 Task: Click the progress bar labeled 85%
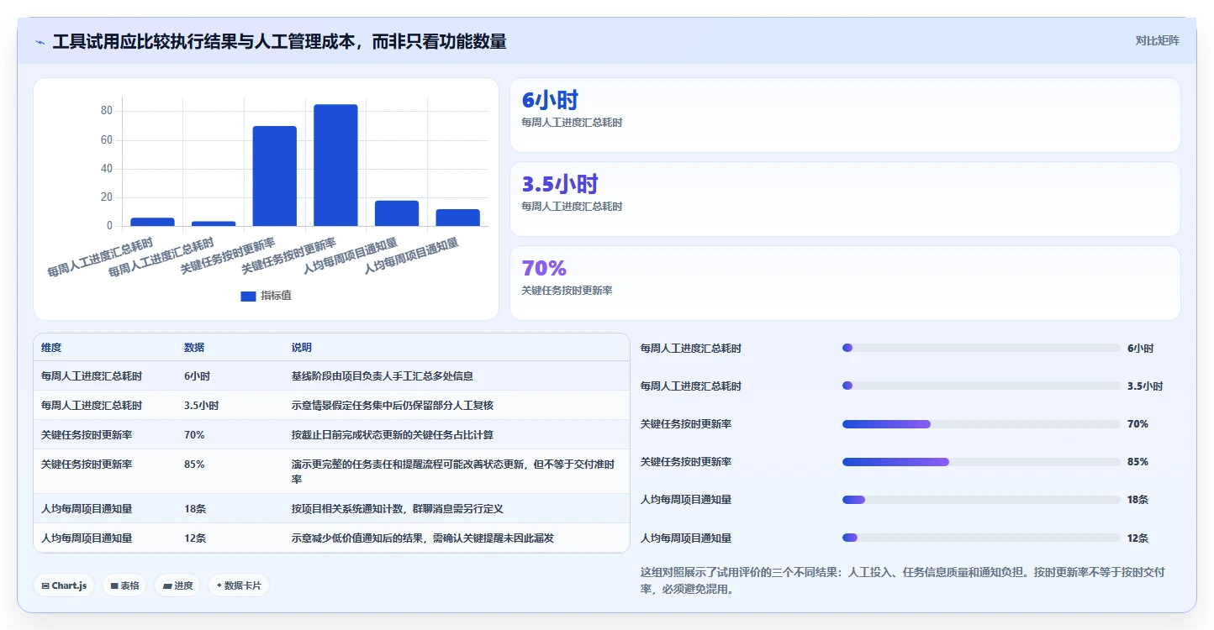[x=981, y=462]
